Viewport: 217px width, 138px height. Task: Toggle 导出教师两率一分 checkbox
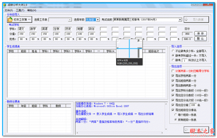pyautogui.click(x=173, y=85)
